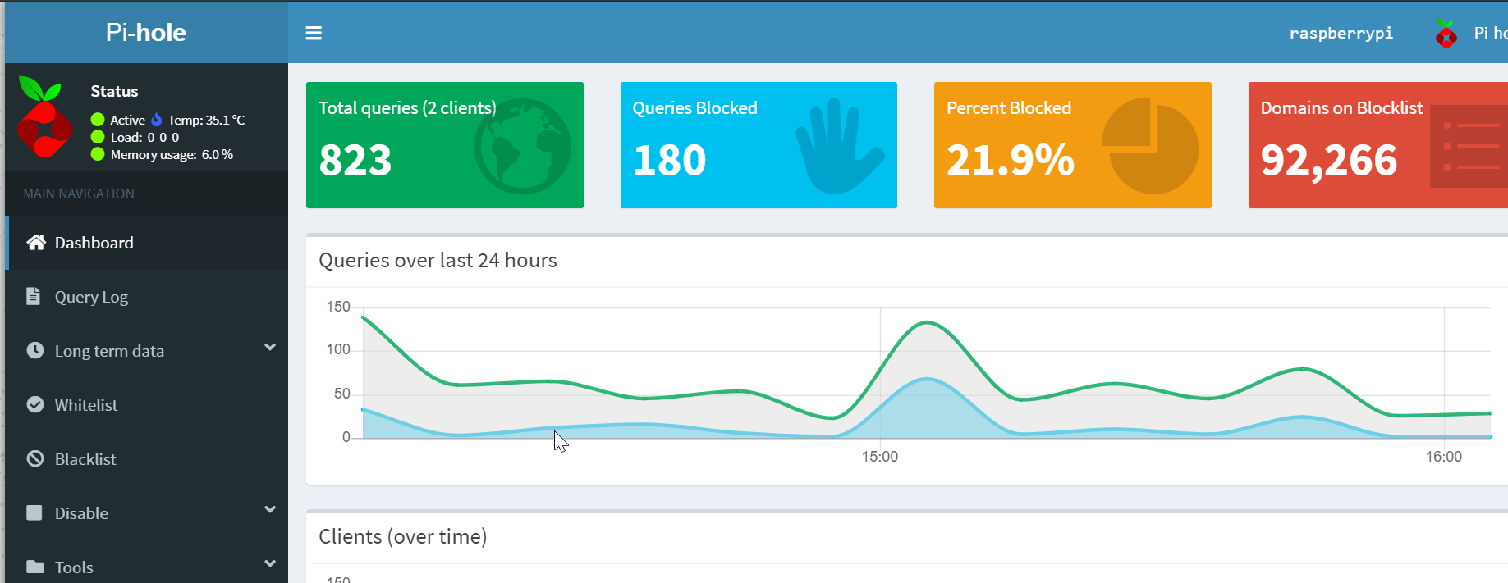Click the Disable stop square icon

pyautogui.click(x=34, y=513)
